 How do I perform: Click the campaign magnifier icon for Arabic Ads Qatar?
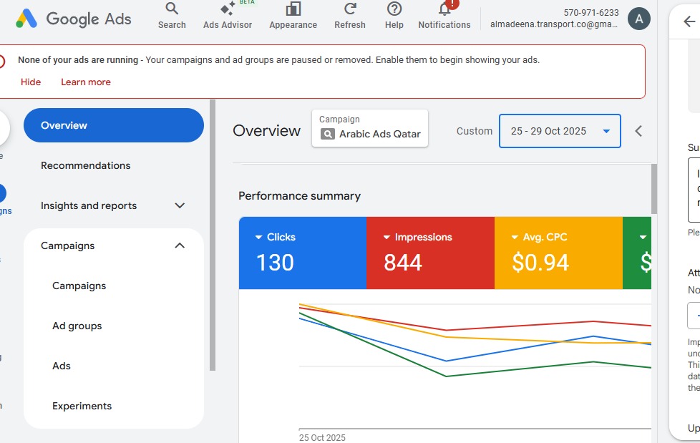[x=328, y=134]
